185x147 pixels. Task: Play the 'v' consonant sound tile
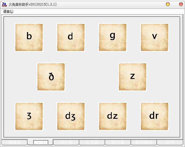[154, 37]
